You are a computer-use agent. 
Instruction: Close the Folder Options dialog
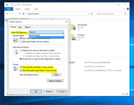(66, 22)
